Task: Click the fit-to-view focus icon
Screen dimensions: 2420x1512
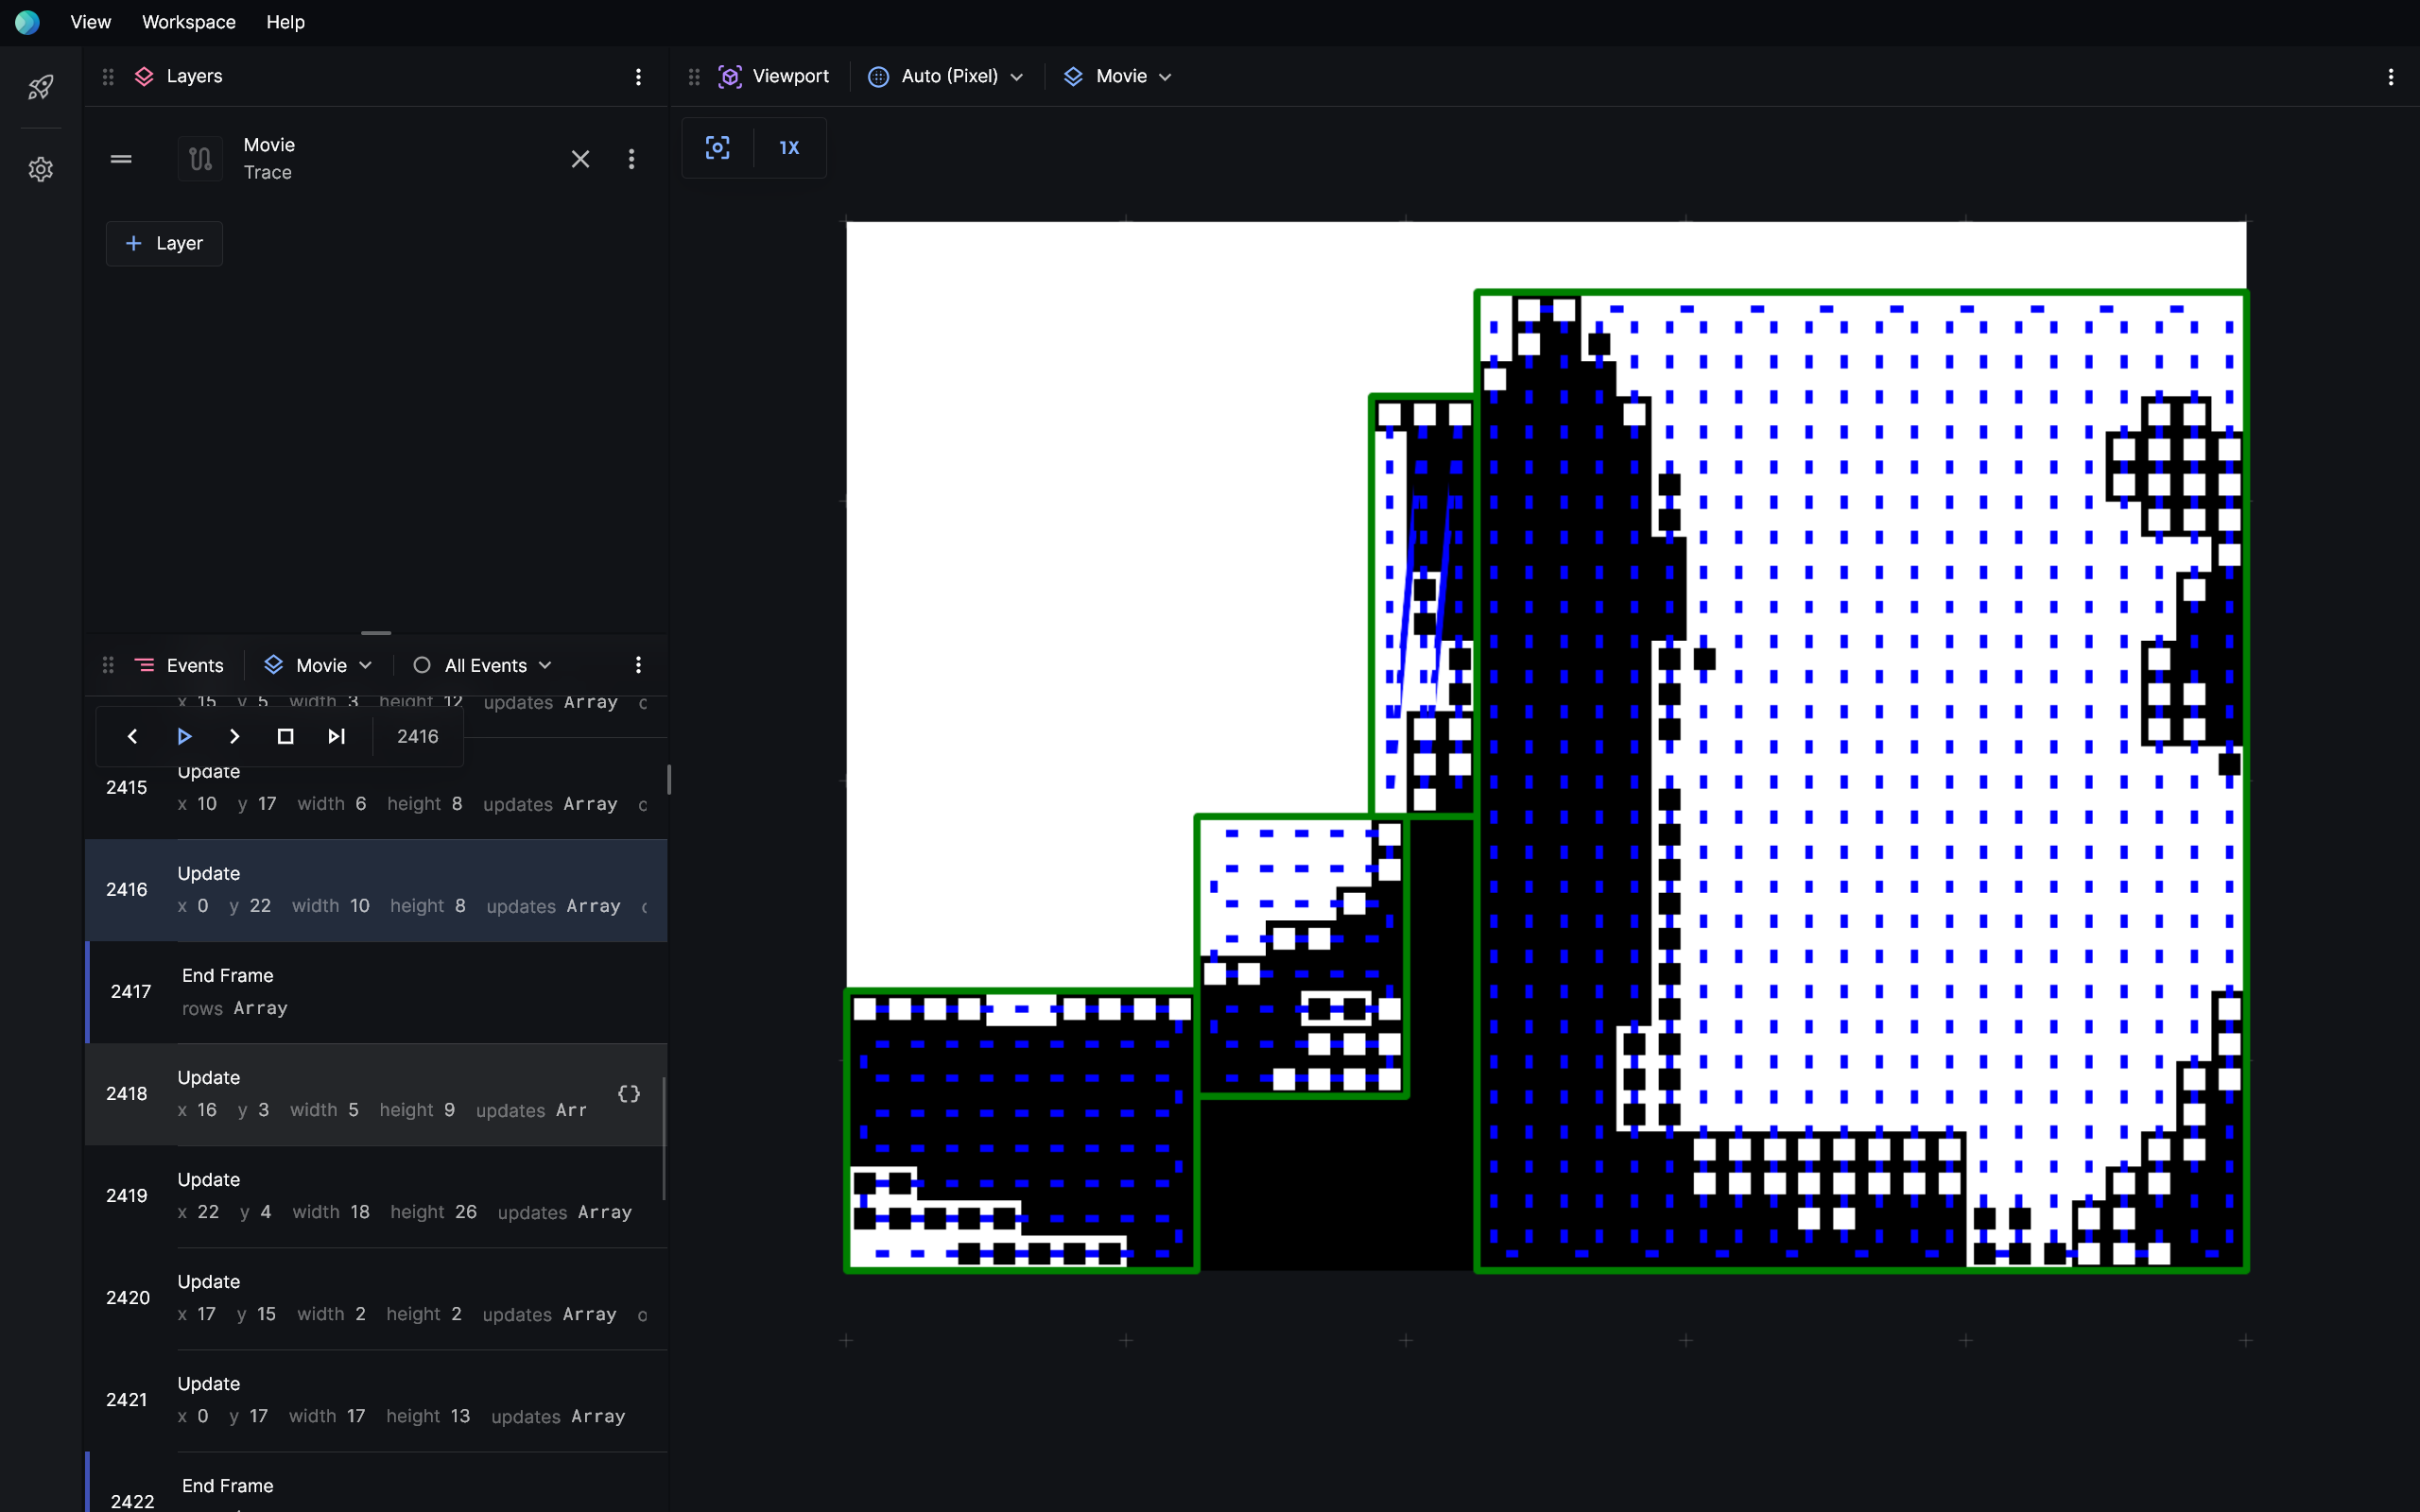Action: pyautogui.click(x=718, y=148)
